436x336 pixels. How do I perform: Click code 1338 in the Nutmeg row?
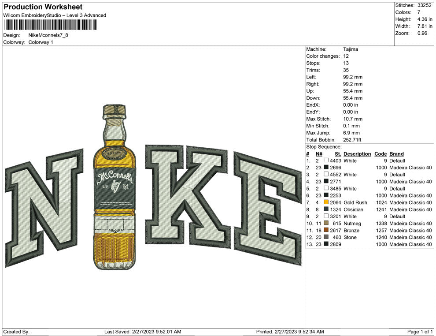click(381, 223)
